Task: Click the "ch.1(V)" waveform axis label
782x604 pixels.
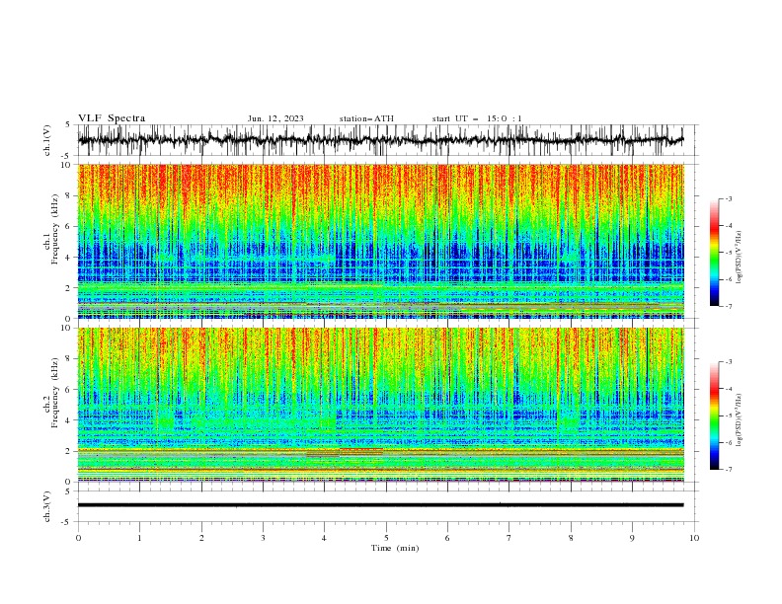Action: coord(47,140)
